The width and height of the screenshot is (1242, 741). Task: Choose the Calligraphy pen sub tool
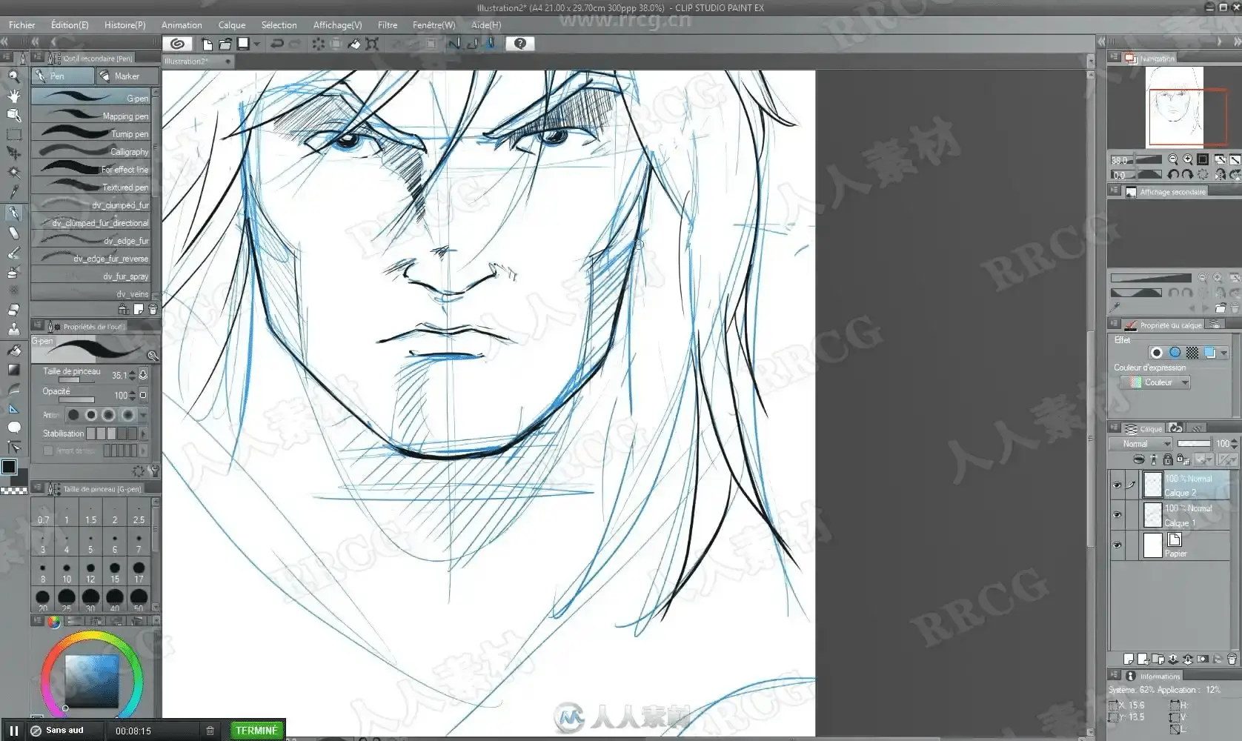tap(91, 151)
